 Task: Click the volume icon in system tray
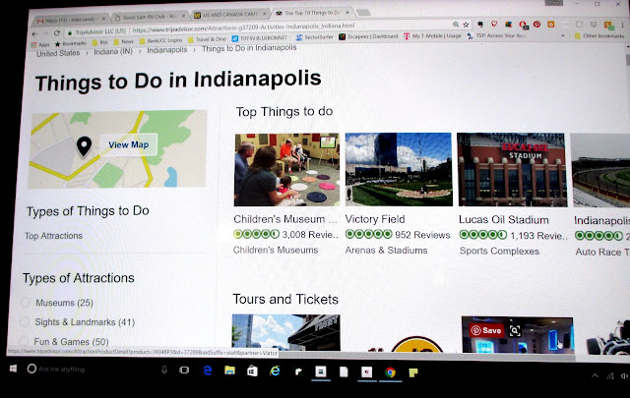pyautogui.click(x=624, y=376)
